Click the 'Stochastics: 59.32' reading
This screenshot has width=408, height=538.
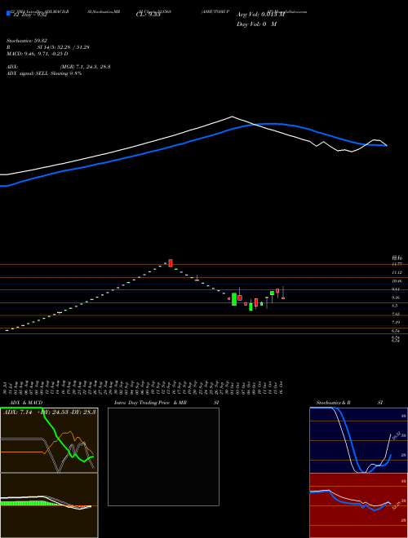27,41
